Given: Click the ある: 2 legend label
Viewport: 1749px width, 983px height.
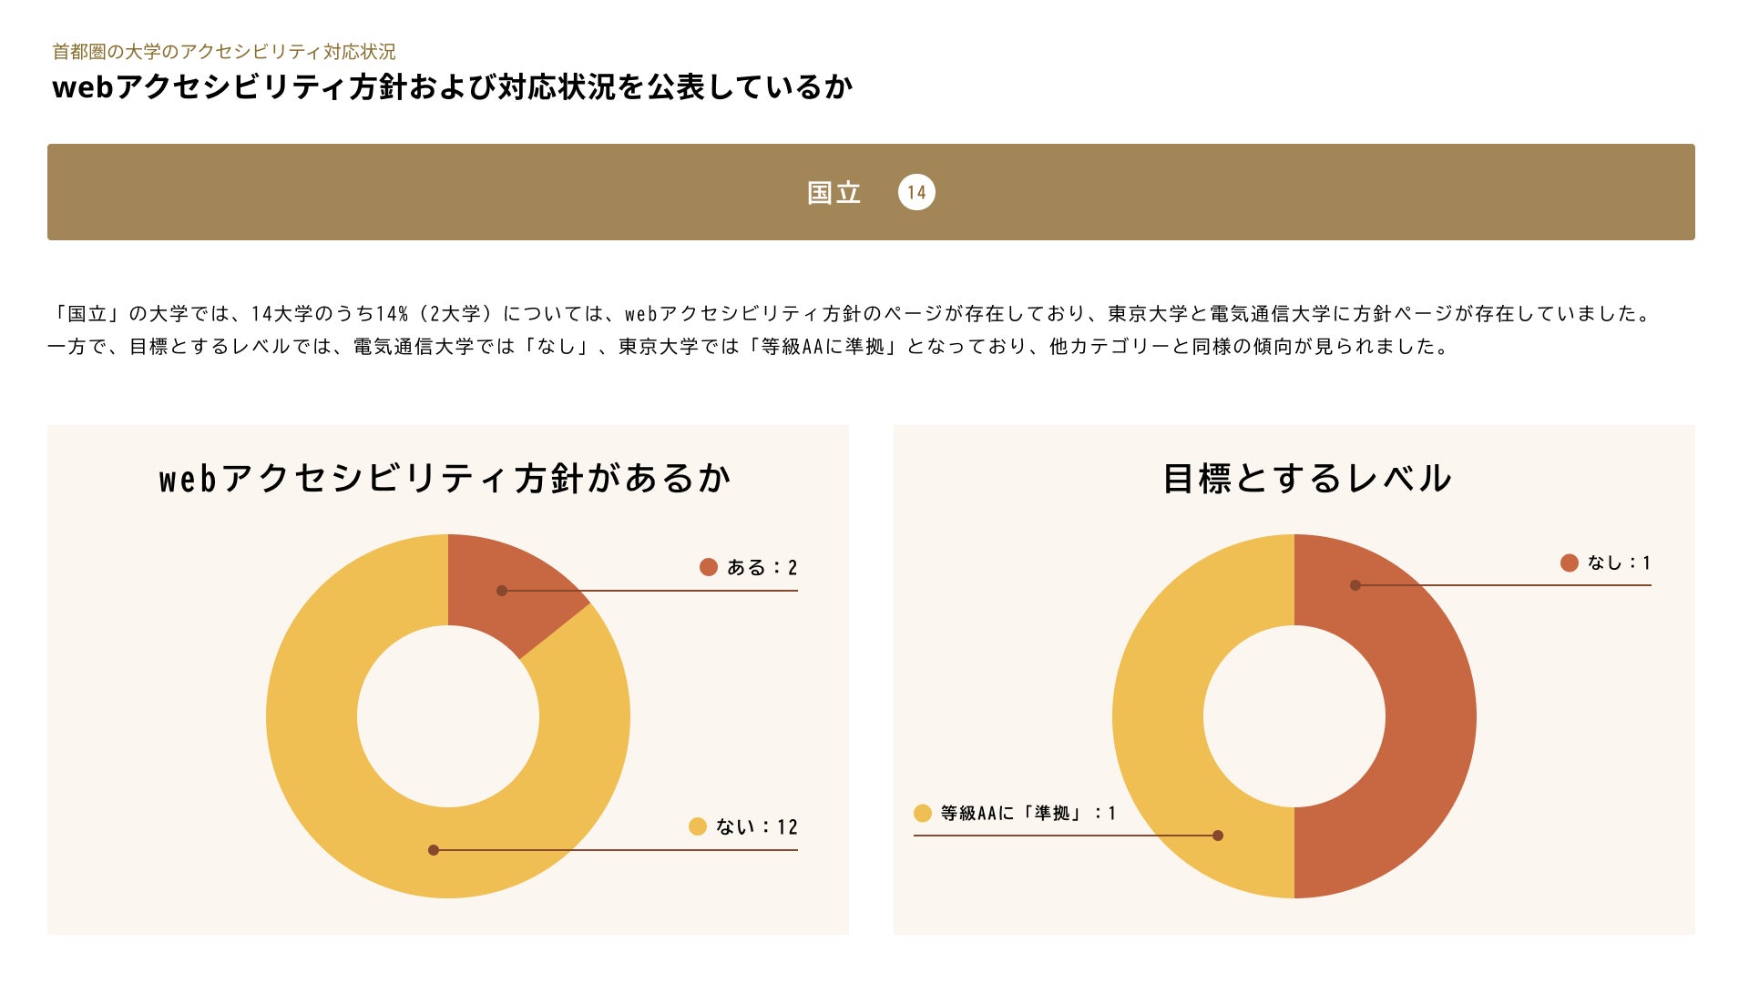Looking at the screenshot, I should click(762, 567).
